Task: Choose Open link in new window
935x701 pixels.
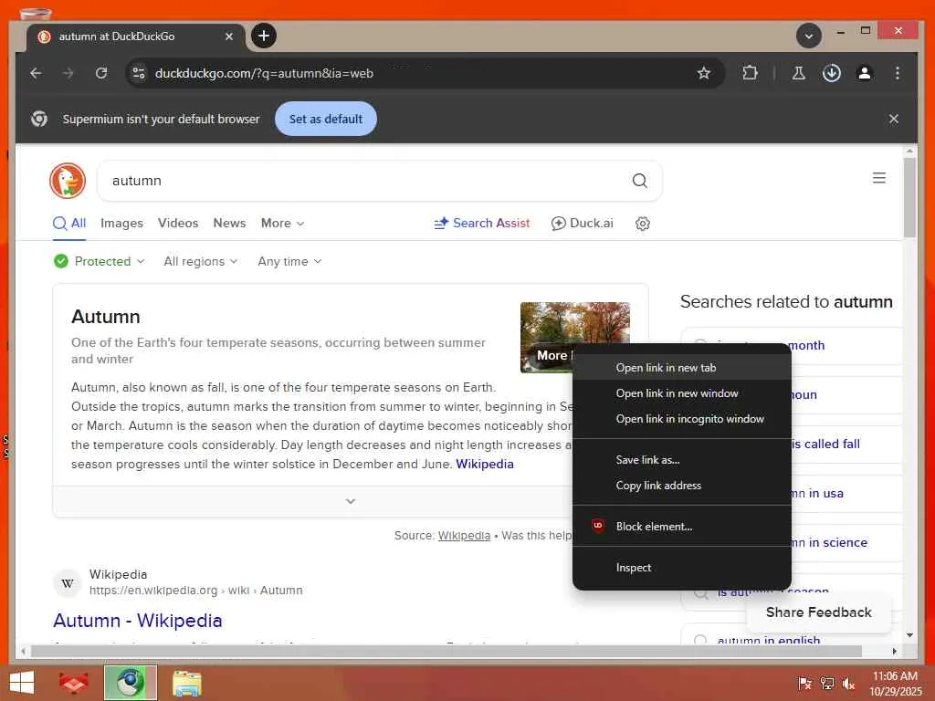Action: pos(681,393)
